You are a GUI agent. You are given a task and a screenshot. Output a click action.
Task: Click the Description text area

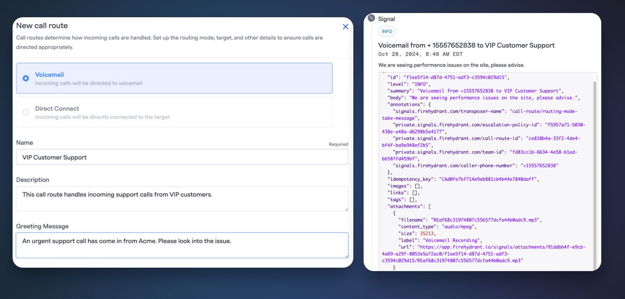(182, 198)
